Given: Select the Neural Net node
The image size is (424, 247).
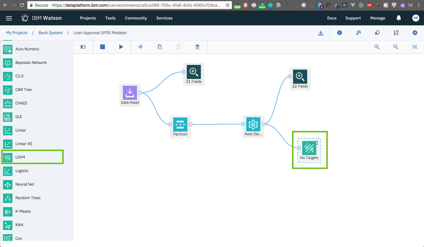Looking at the screenshot, I should click(25, 184).
